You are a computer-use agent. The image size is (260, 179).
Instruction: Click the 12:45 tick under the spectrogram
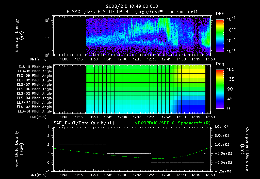pos(166,59)
